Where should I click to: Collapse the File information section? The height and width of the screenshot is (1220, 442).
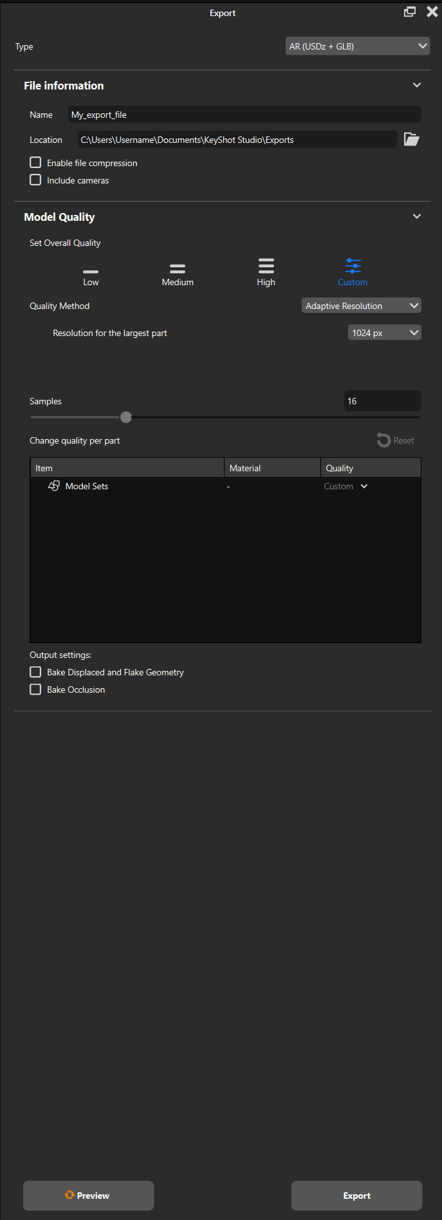point(416,85)
